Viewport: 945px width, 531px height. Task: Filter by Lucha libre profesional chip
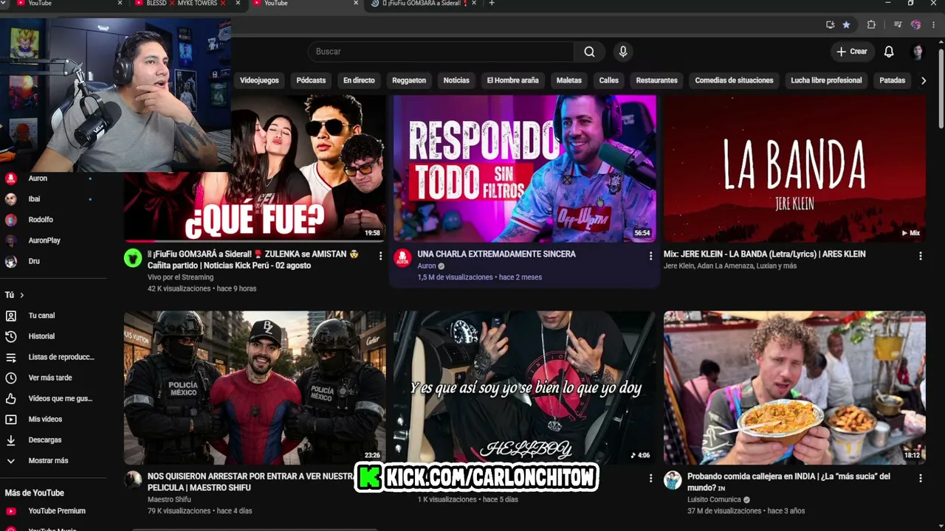(x=826, y=80)
